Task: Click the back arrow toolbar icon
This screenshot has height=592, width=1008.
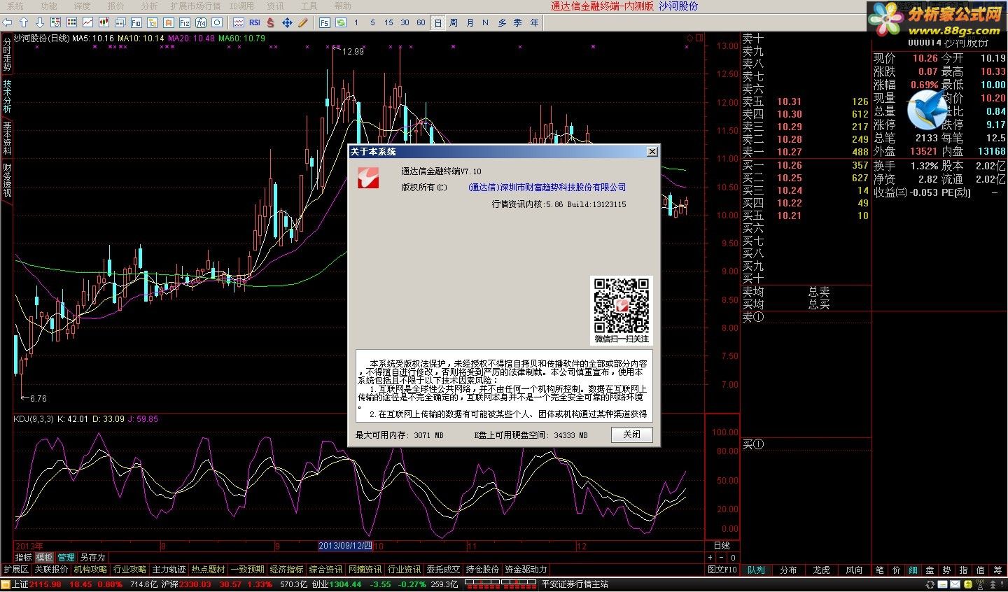Action: click(x=7, y=22)
